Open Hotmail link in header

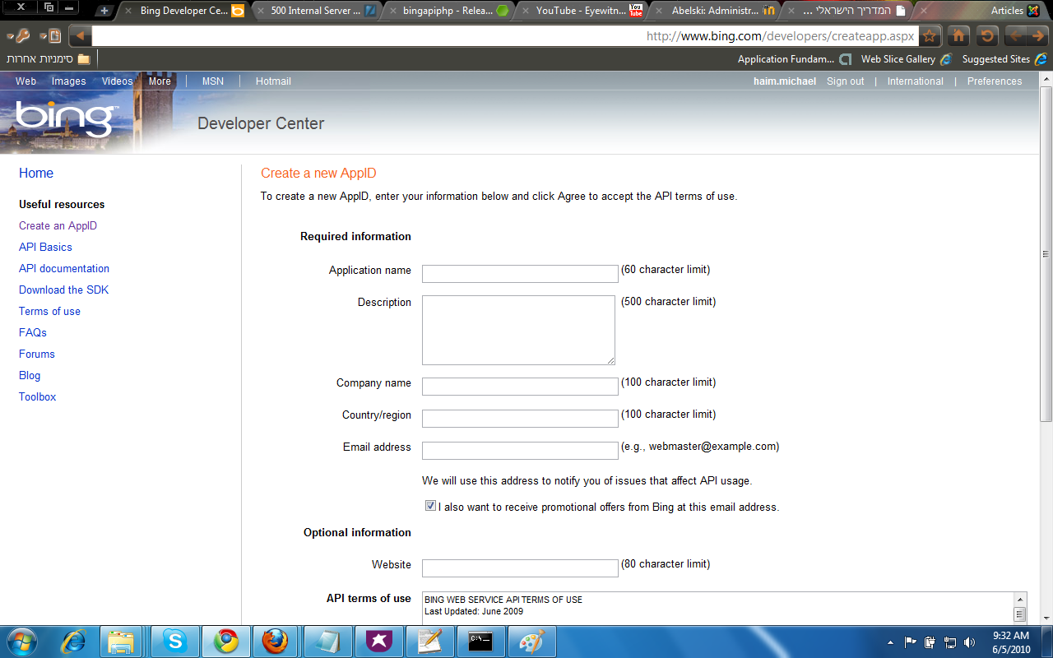pyautogui.click(x=273, y=81)
